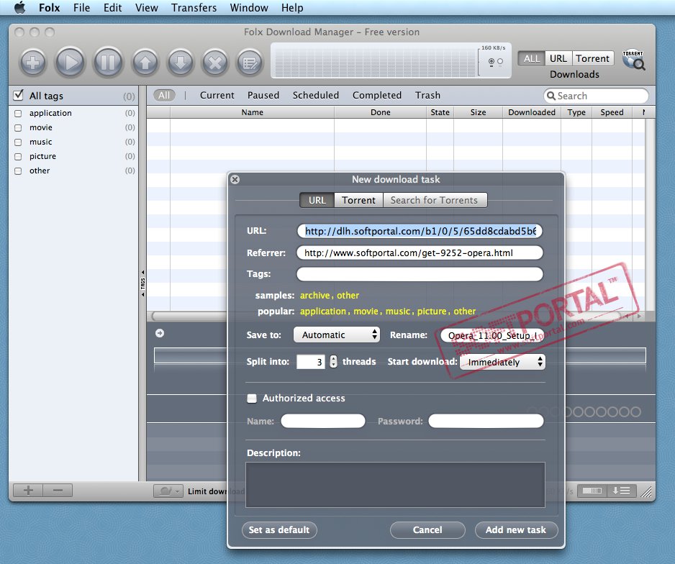Click the popular application tag link

[x=323, y=311]
